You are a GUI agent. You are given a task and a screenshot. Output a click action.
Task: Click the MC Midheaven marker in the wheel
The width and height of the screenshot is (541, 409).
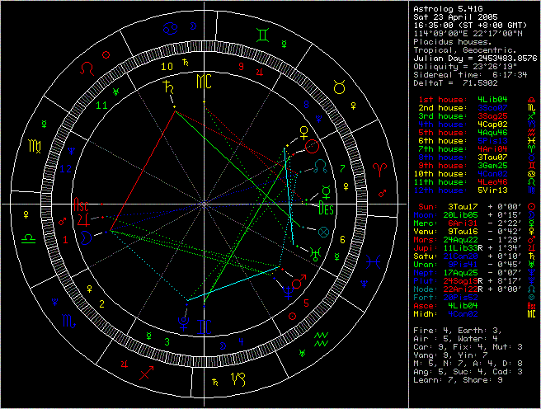pos(202,81)
